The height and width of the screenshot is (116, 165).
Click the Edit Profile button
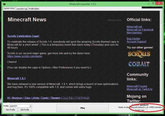pos(25,110)
